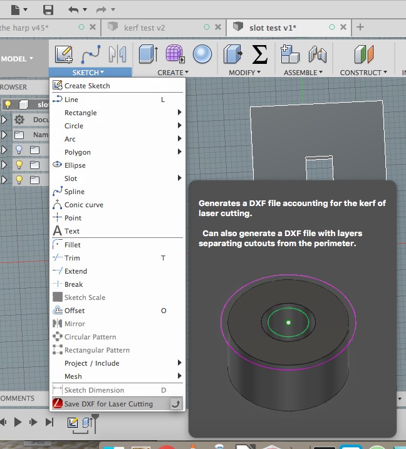Screen dimensions: 406x449
Task: Select Line in the Sketch menu
Action: (x=117, y=100)
